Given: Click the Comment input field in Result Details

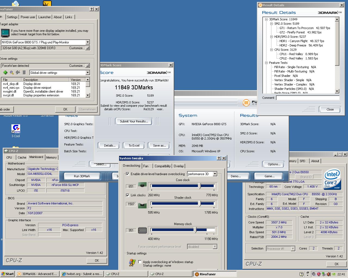Looking at the screenshot, I should point(308,98).
